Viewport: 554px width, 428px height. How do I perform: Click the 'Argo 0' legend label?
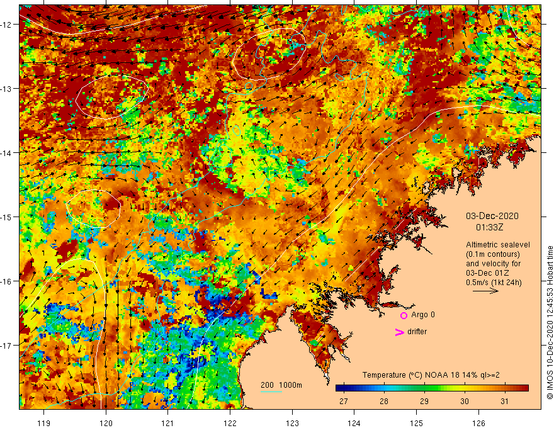pyautogui.click(x=423, y=315)
